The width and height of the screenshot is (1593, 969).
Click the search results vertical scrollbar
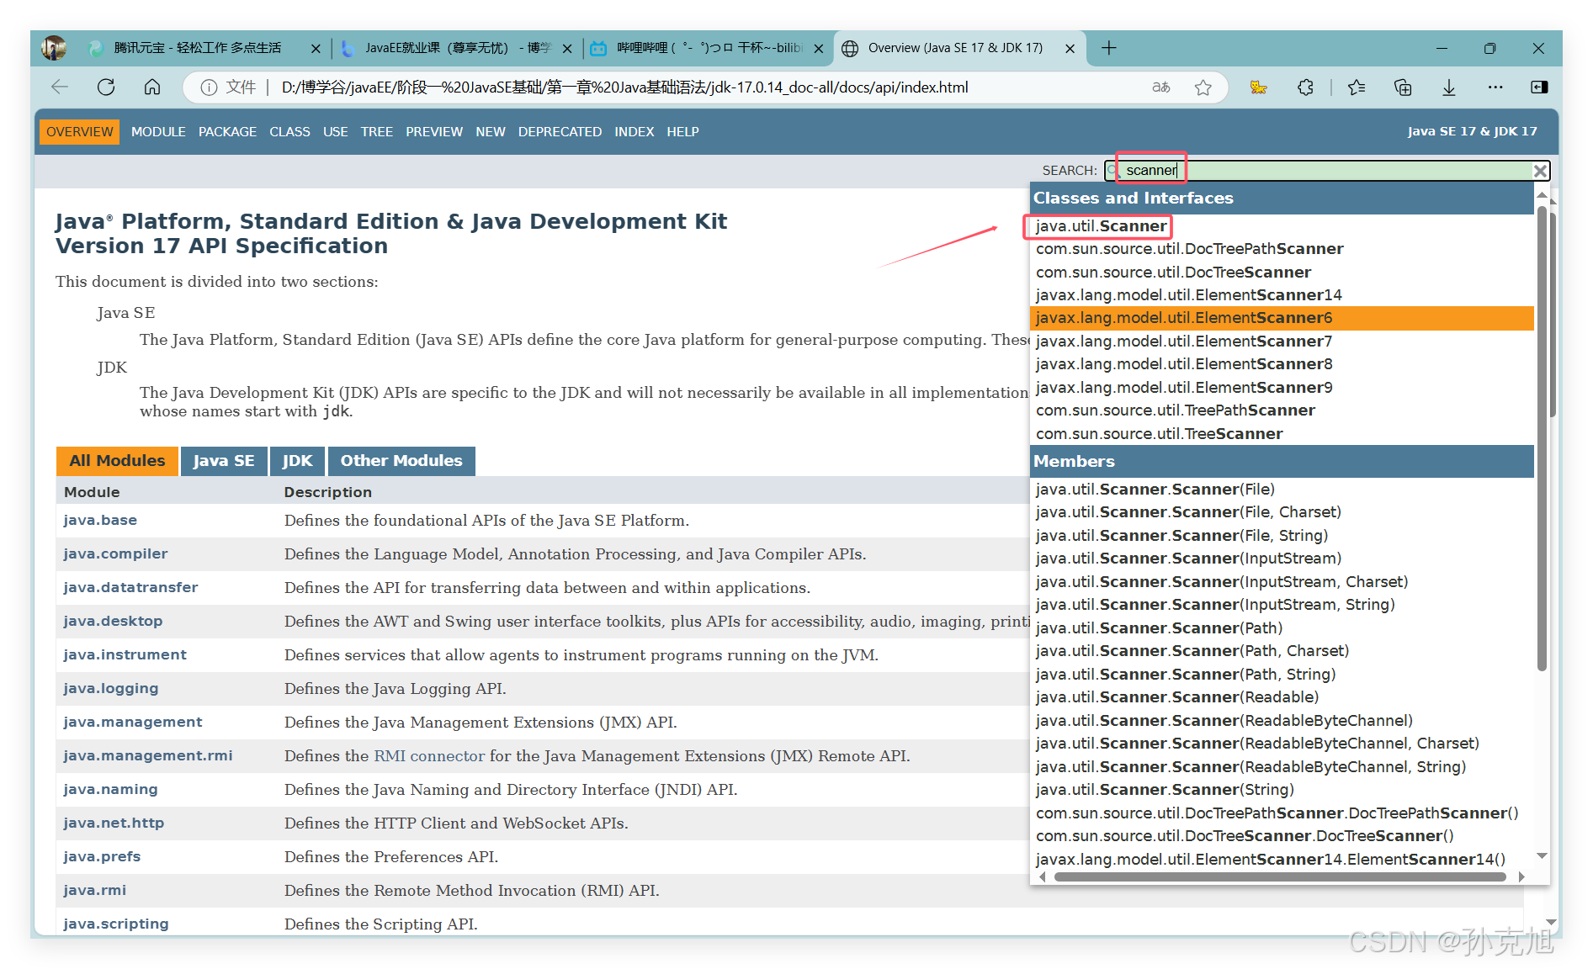[x=1542, y=439]
